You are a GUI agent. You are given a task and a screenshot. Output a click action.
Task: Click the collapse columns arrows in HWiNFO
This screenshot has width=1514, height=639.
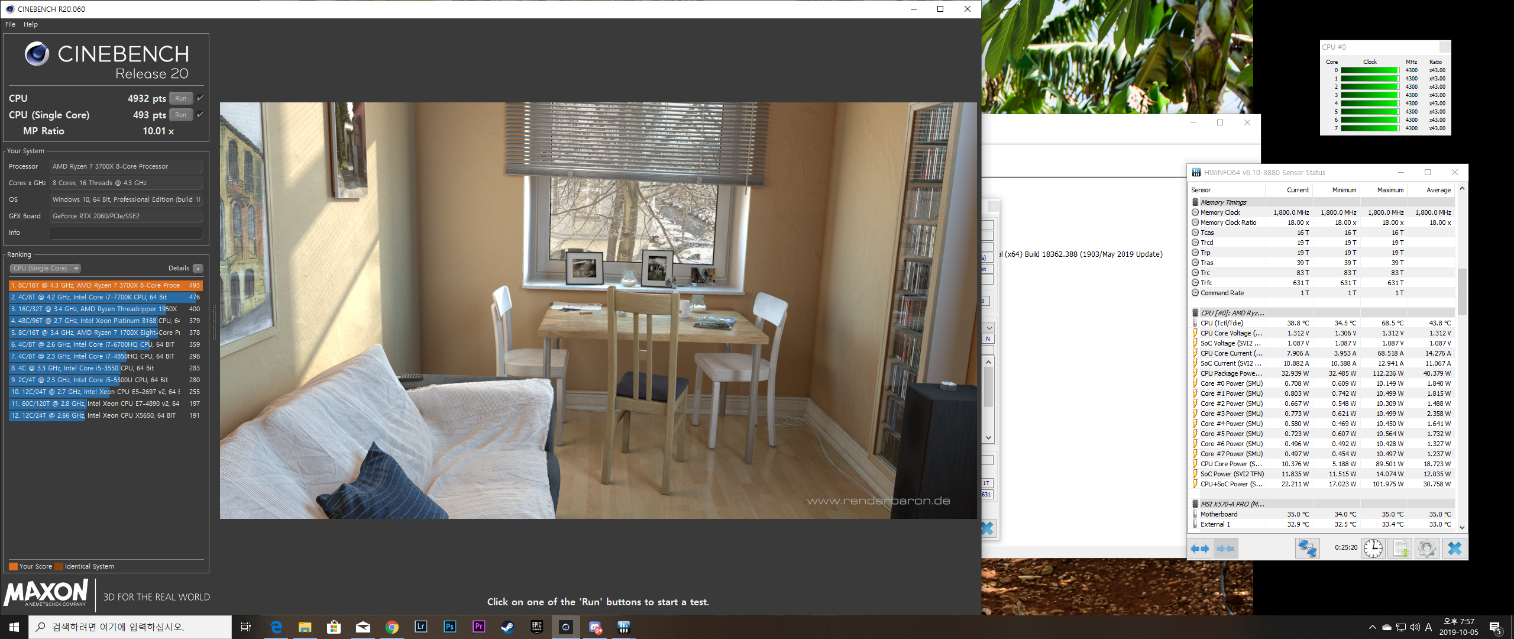1225,548
